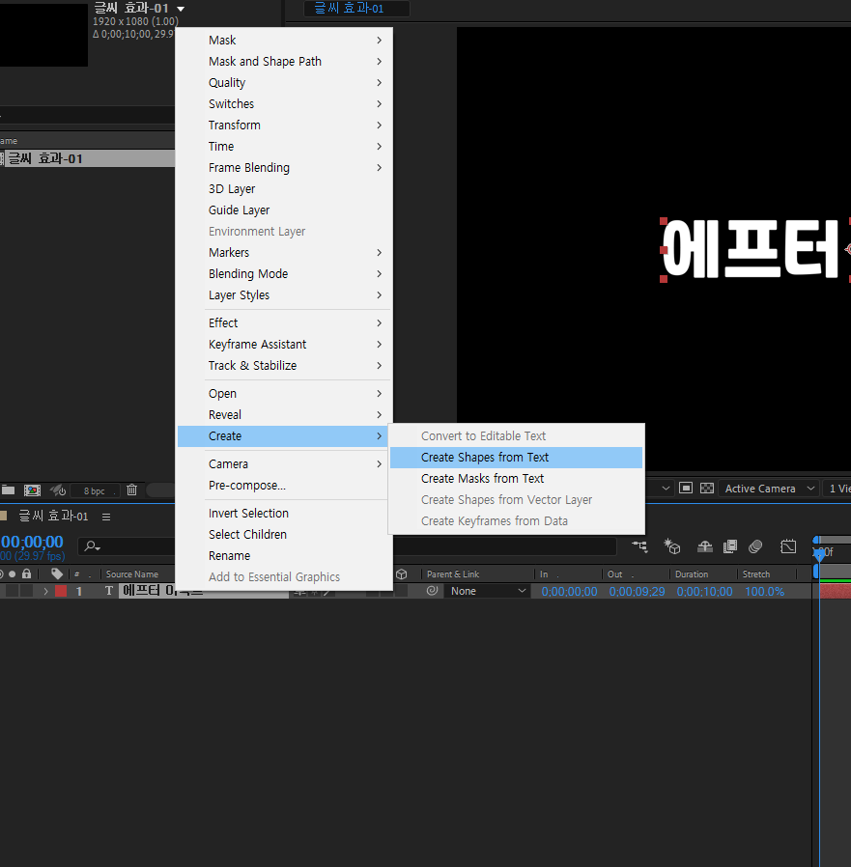Toggle Transparency Grid icon in viewer
The width and height of the screenshot is (851, 867).
[x=707, y=489]
